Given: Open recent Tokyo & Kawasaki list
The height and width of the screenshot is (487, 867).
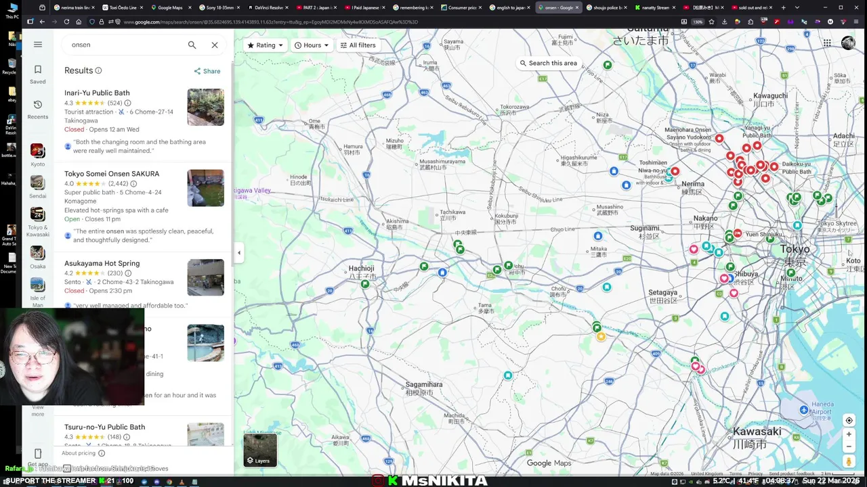Looking at the screenshot, I should [38, 222].
